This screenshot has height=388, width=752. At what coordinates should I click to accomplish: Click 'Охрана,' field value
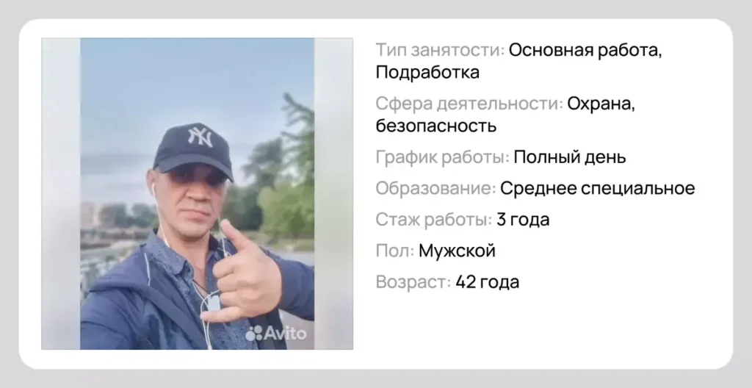[601, 103]
